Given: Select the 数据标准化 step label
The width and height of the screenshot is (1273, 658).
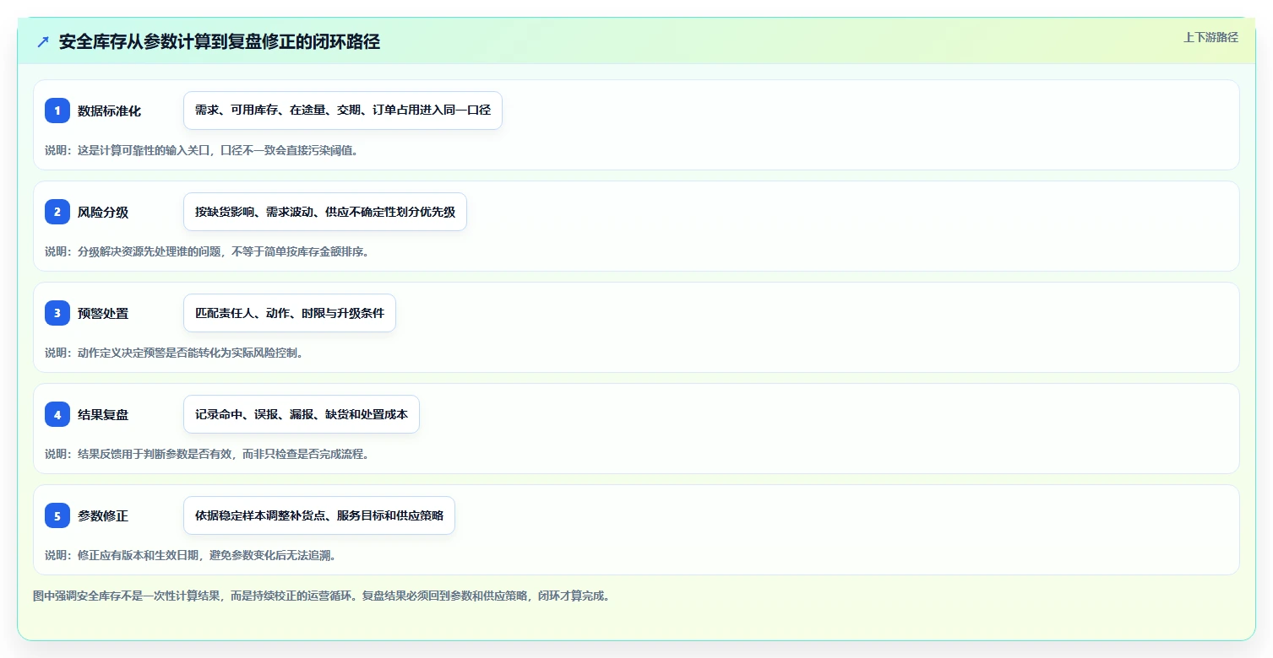Looking at the screenshot, I should click(x=110, y=111).
